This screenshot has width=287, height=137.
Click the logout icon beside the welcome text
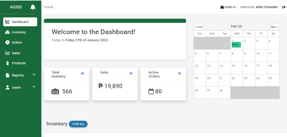[x=284, y=7]
